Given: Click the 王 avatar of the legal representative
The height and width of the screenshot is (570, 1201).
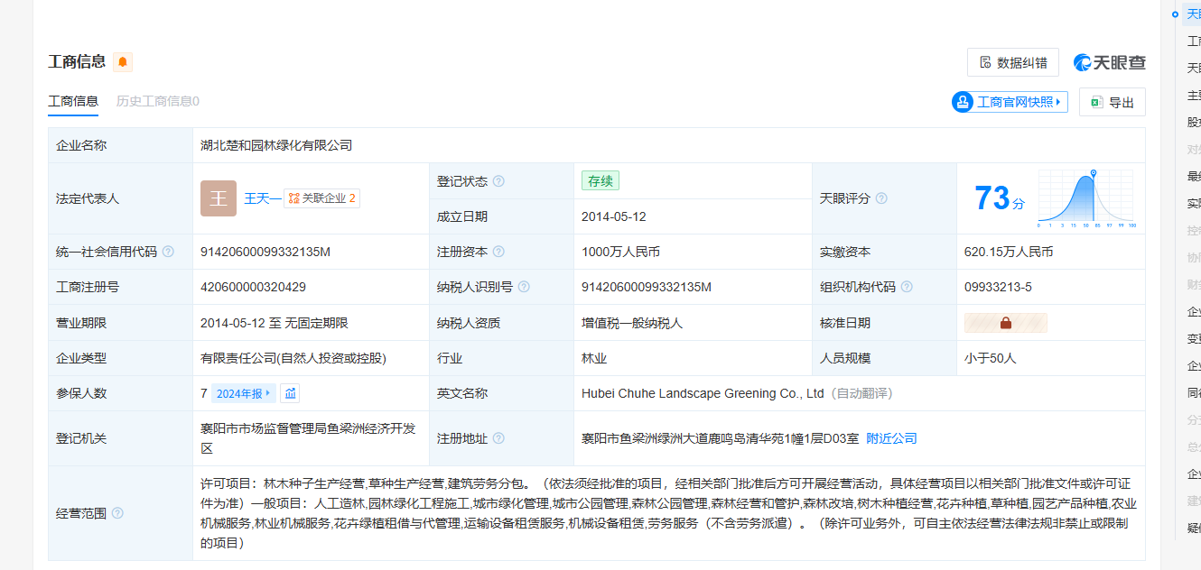Looking at the screenshot, I should coord(219,198).
